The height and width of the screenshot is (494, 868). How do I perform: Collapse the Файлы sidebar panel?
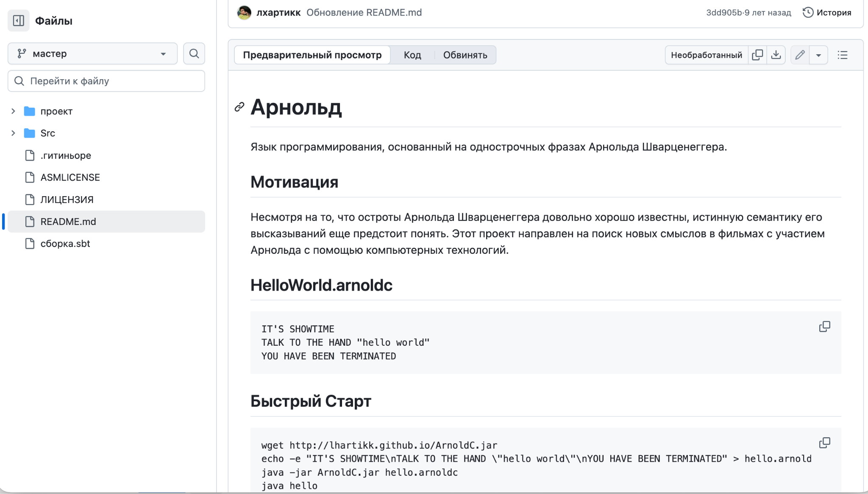click(18, 20)
